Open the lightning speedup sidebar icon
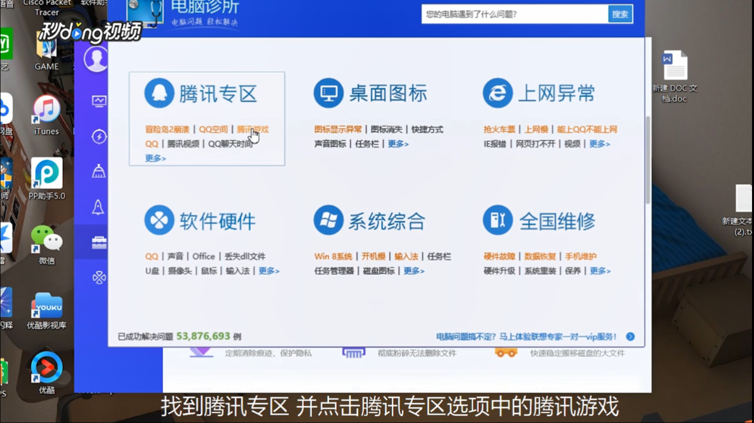The image size is (754, 423). click(x=99, y=137)
